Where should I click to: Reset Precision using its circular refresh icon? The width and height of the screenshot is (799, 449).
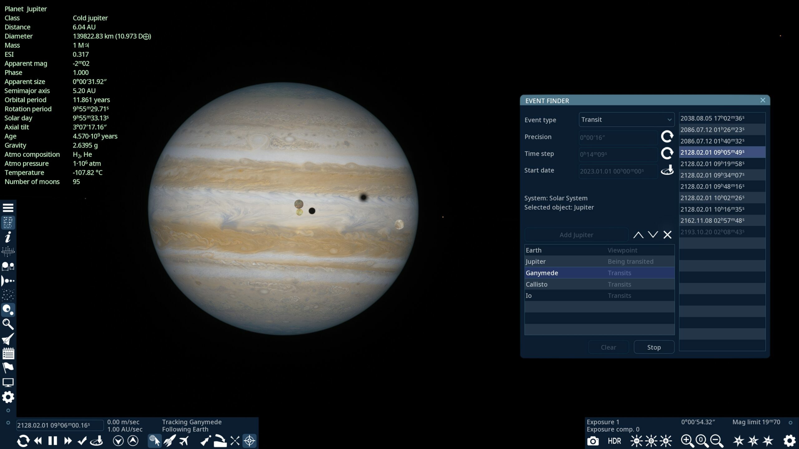click(x=668, y=137)
